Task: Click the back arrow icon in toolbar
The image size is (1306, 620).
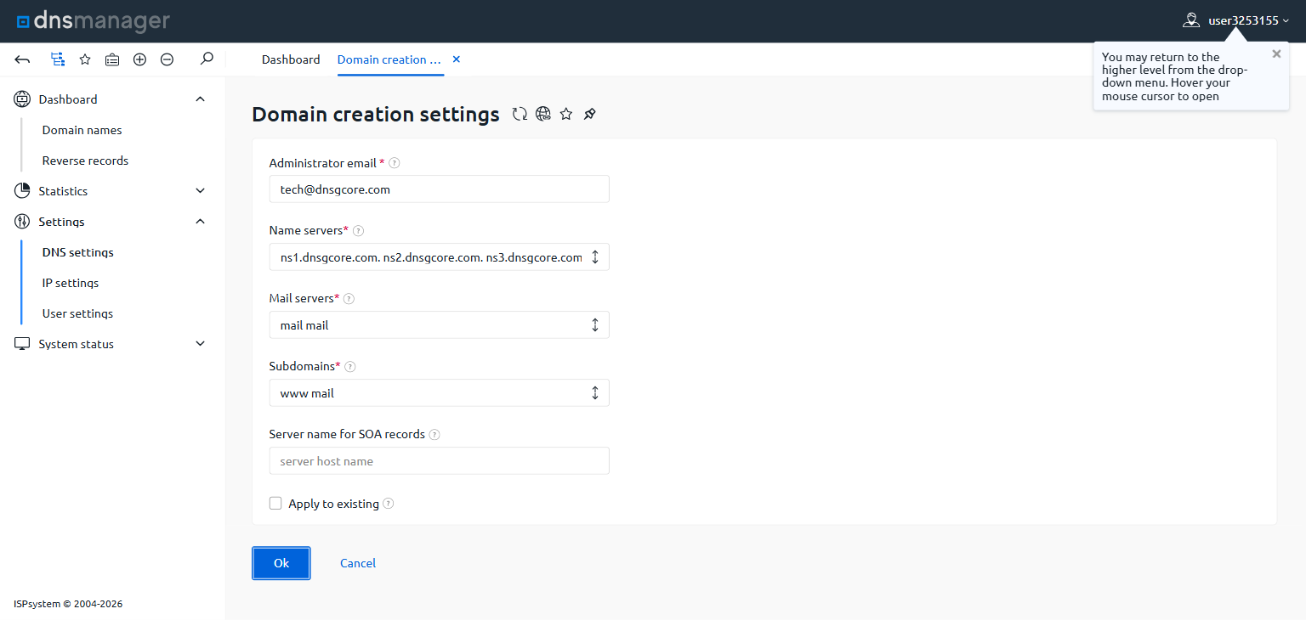Action: (x=23, y=59)
